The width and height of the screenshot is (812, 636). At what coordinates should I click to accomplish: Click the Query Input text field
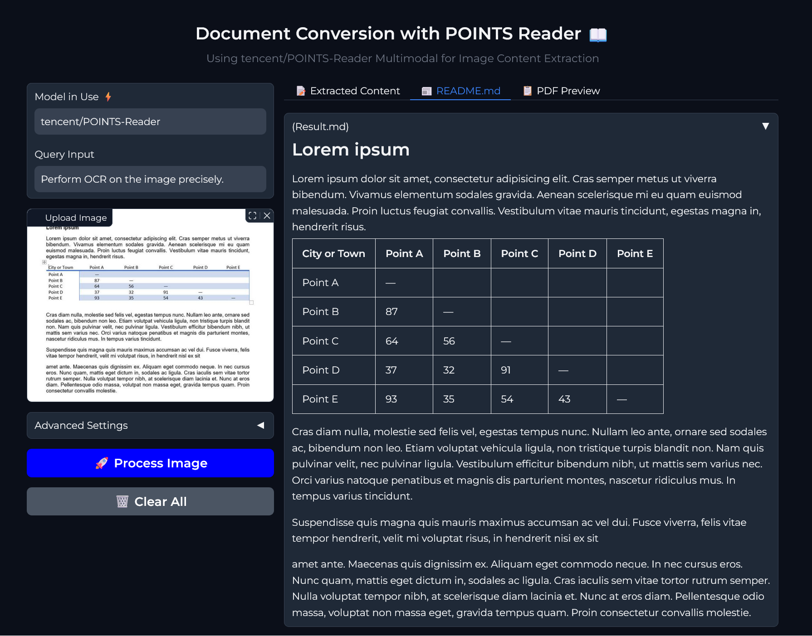coord(150,179)
